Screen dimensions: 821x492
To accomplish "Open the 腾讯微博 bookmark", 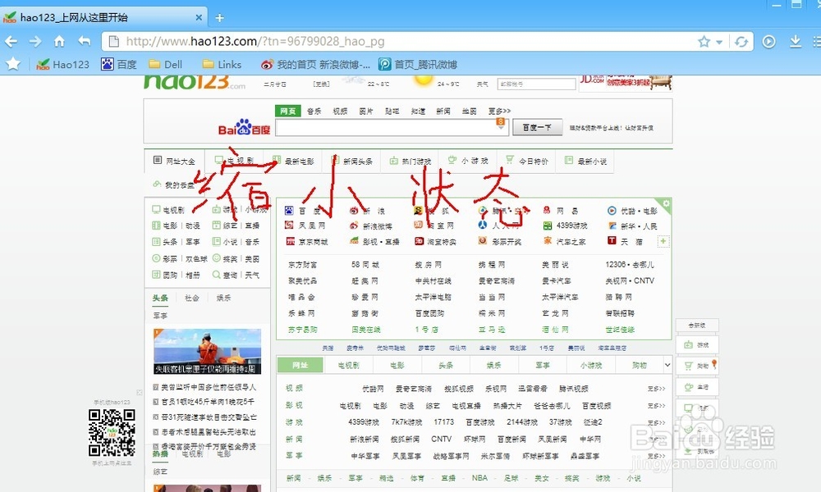I will (418, 64).
